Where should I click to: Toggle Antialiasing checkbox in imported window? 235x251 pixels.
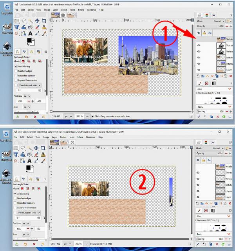pos(15,193)
